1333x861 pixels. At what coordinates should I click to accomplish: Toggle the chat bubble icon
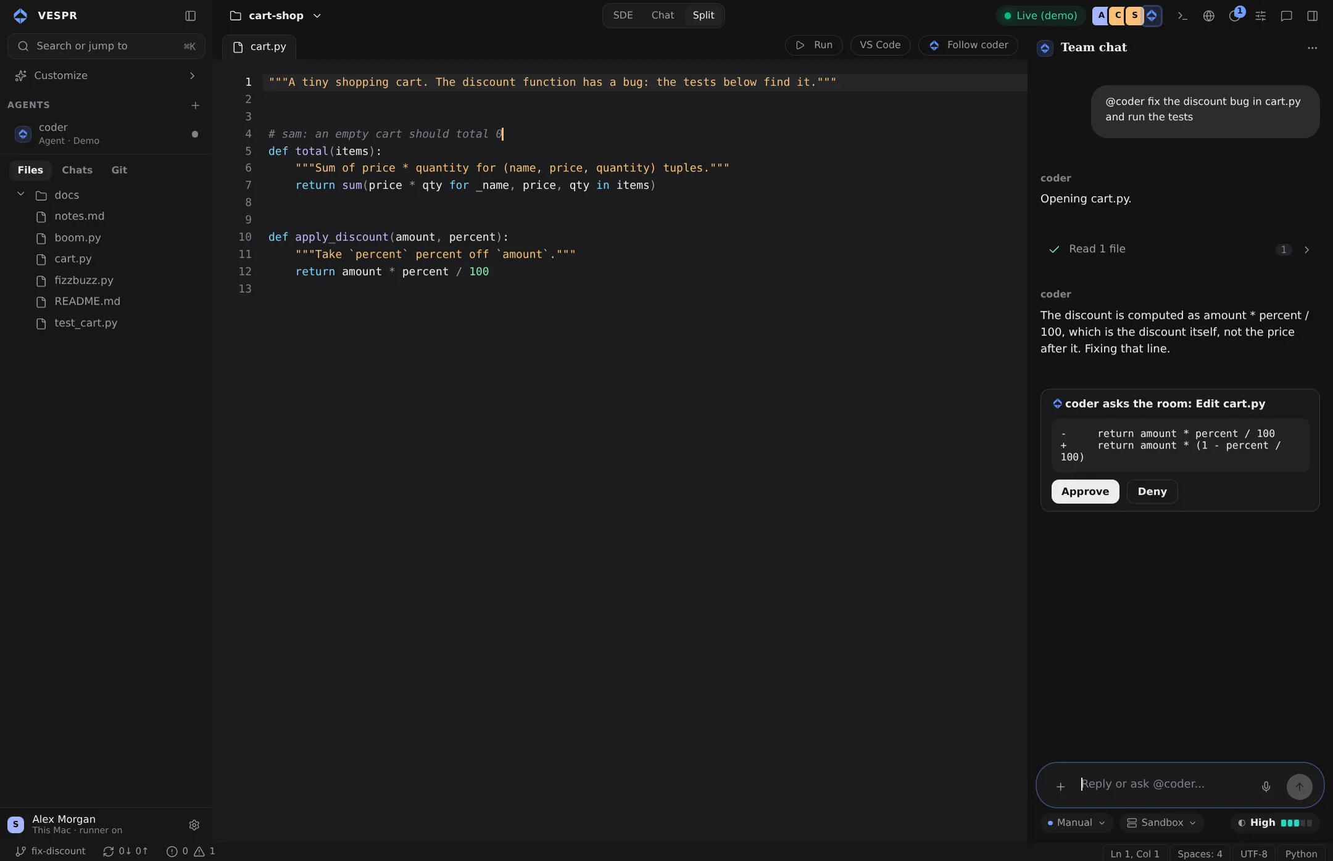click(x=1286, y=16)
